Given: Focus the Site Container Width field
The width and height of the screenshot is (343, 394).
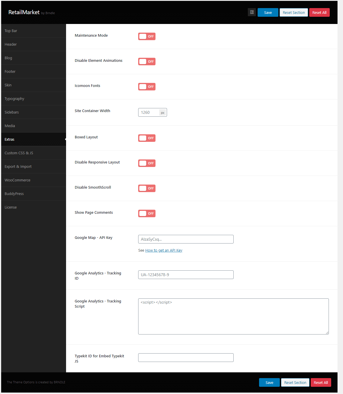Looking at the screenshot, I should pos(152,112).
